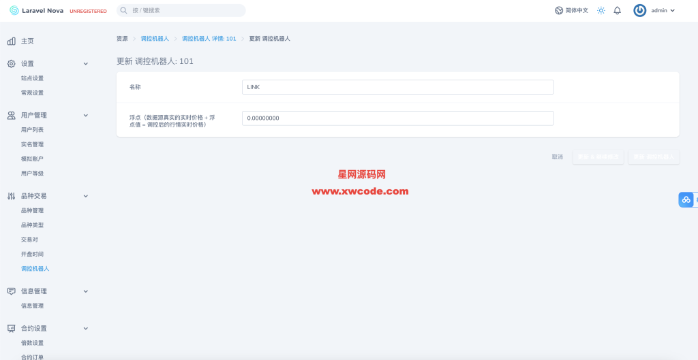Screen dimensions: 698x360
Task: Open the blue floating widget on right edge
Action: click(x=686, y=199)
